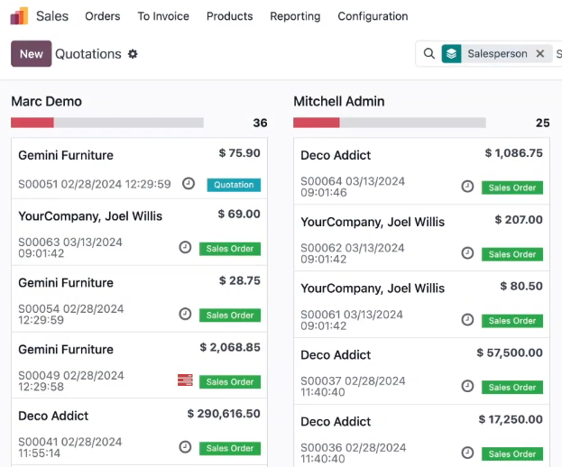Click Sales Order badge on S00054
Screen dimensions: 562x467
point(230,316)
